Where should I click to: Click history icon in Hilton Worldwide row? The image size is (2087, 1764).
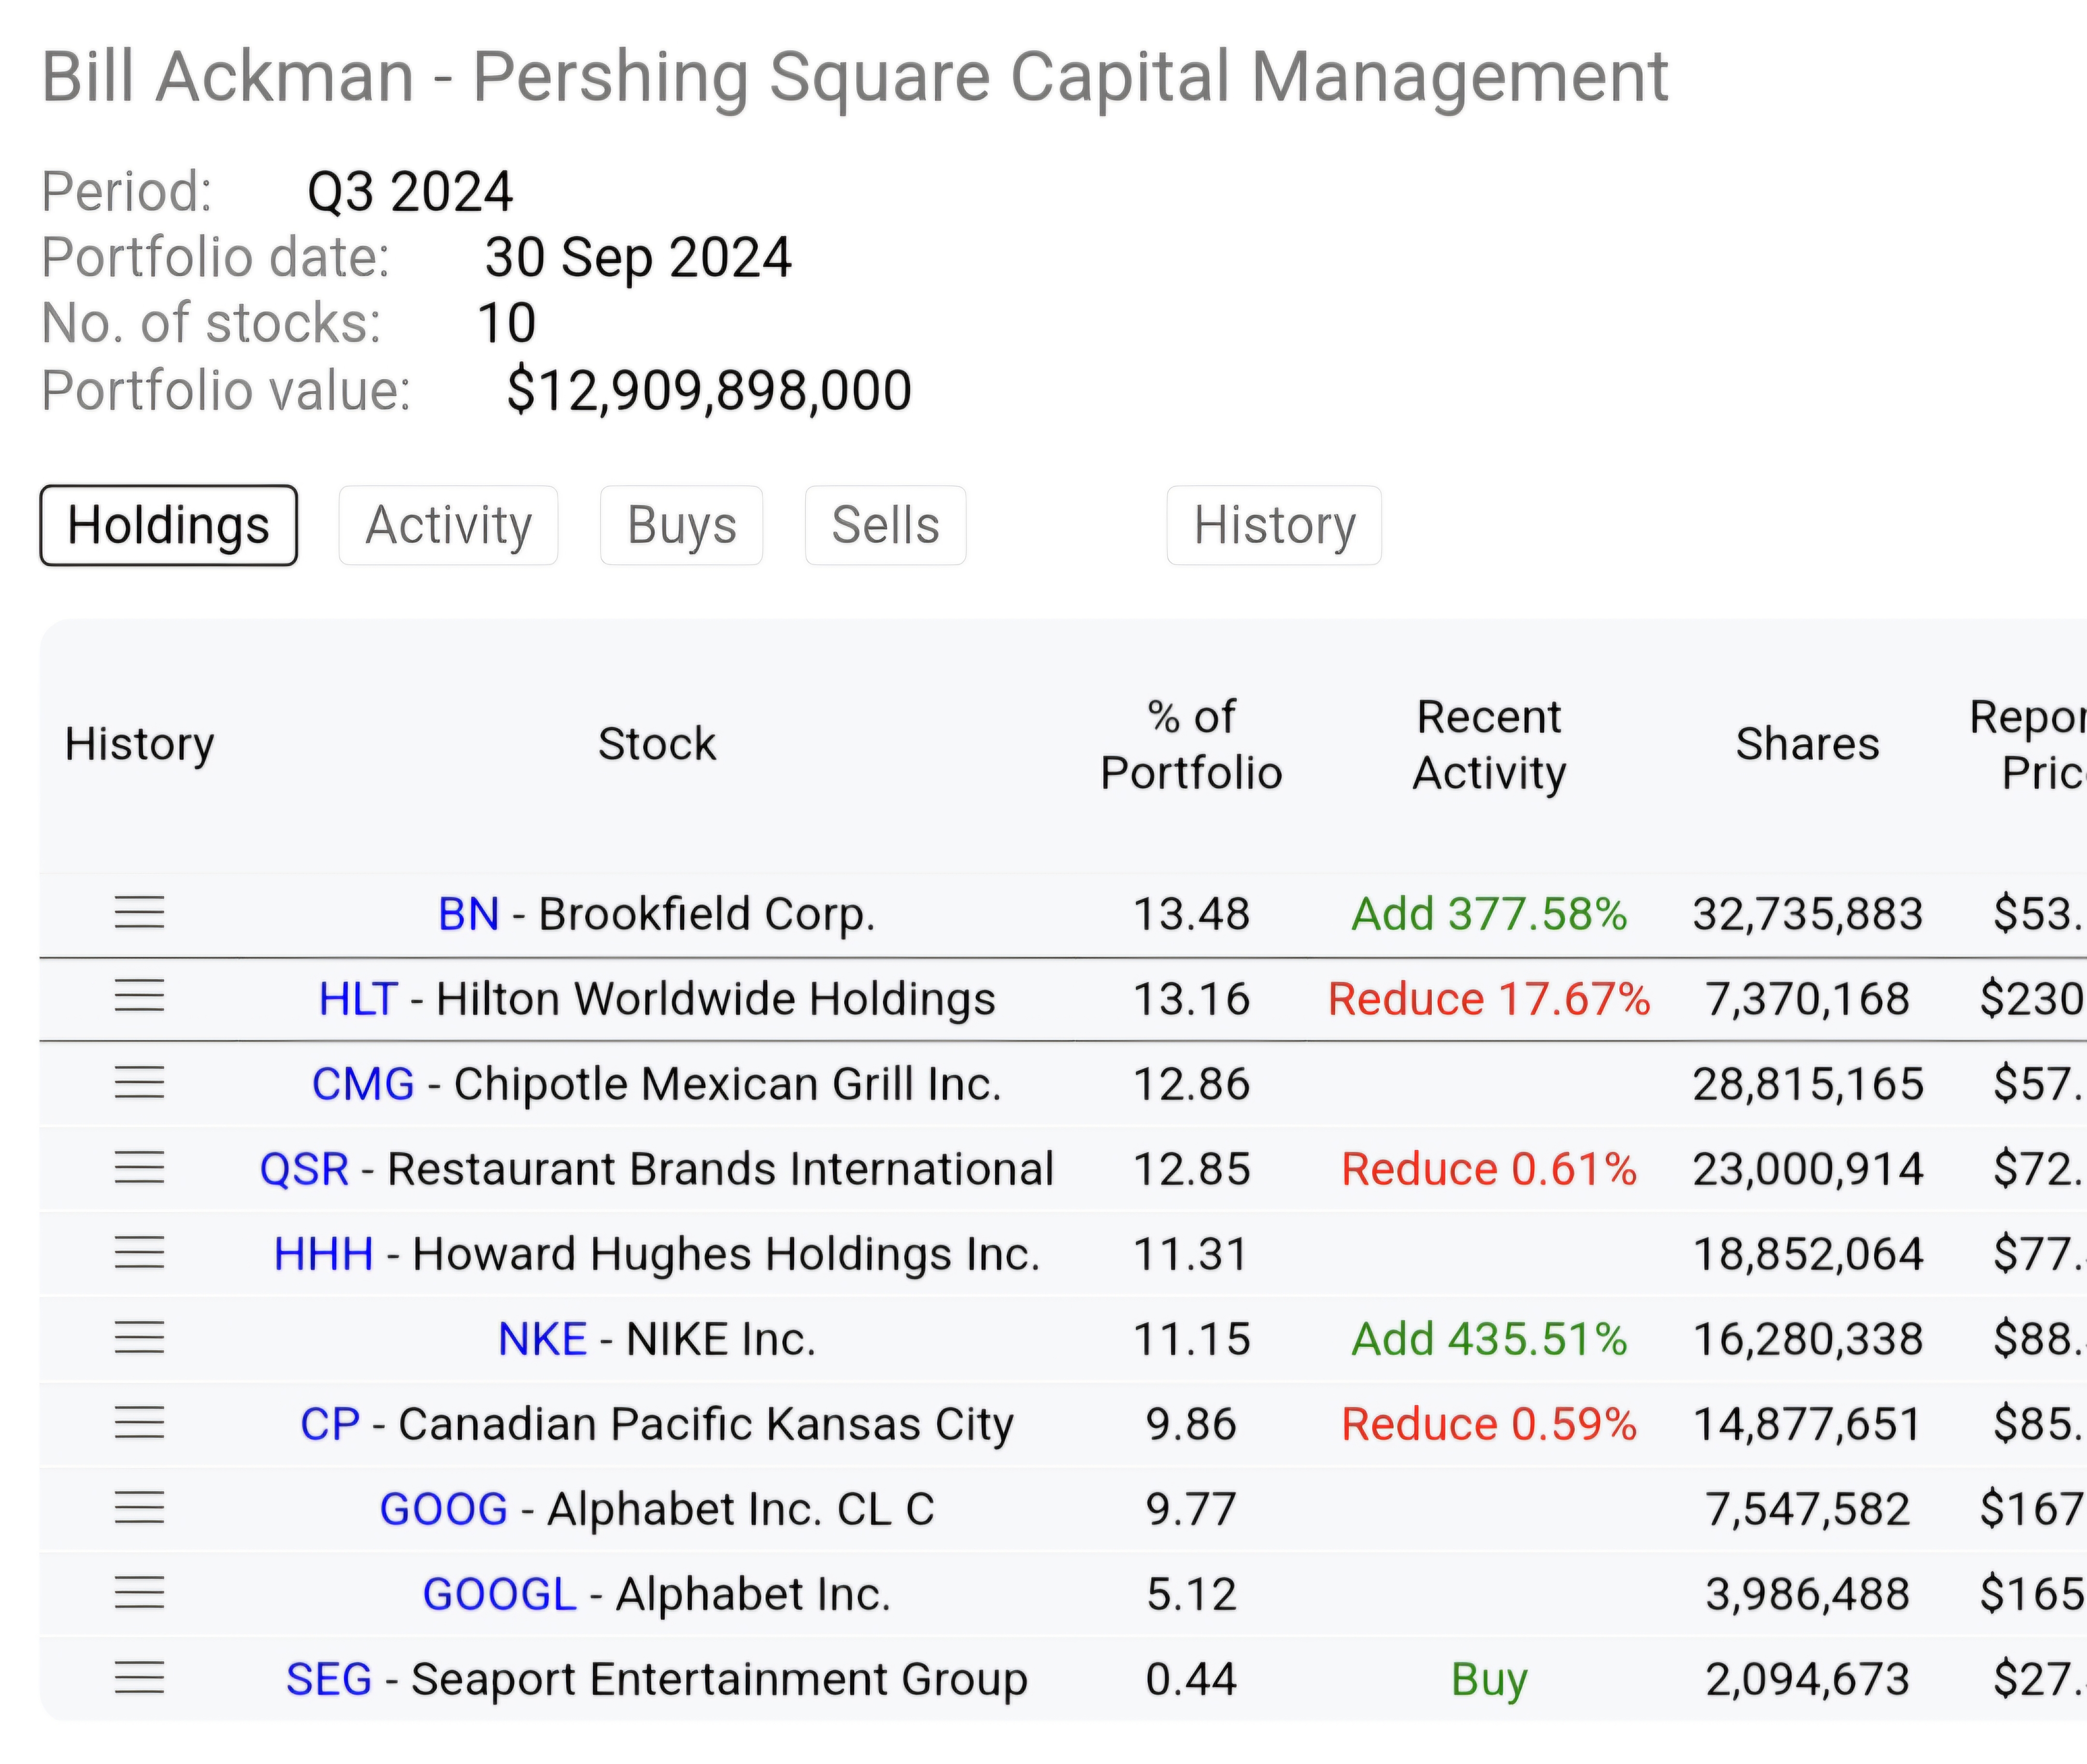(x=139, y=997)
